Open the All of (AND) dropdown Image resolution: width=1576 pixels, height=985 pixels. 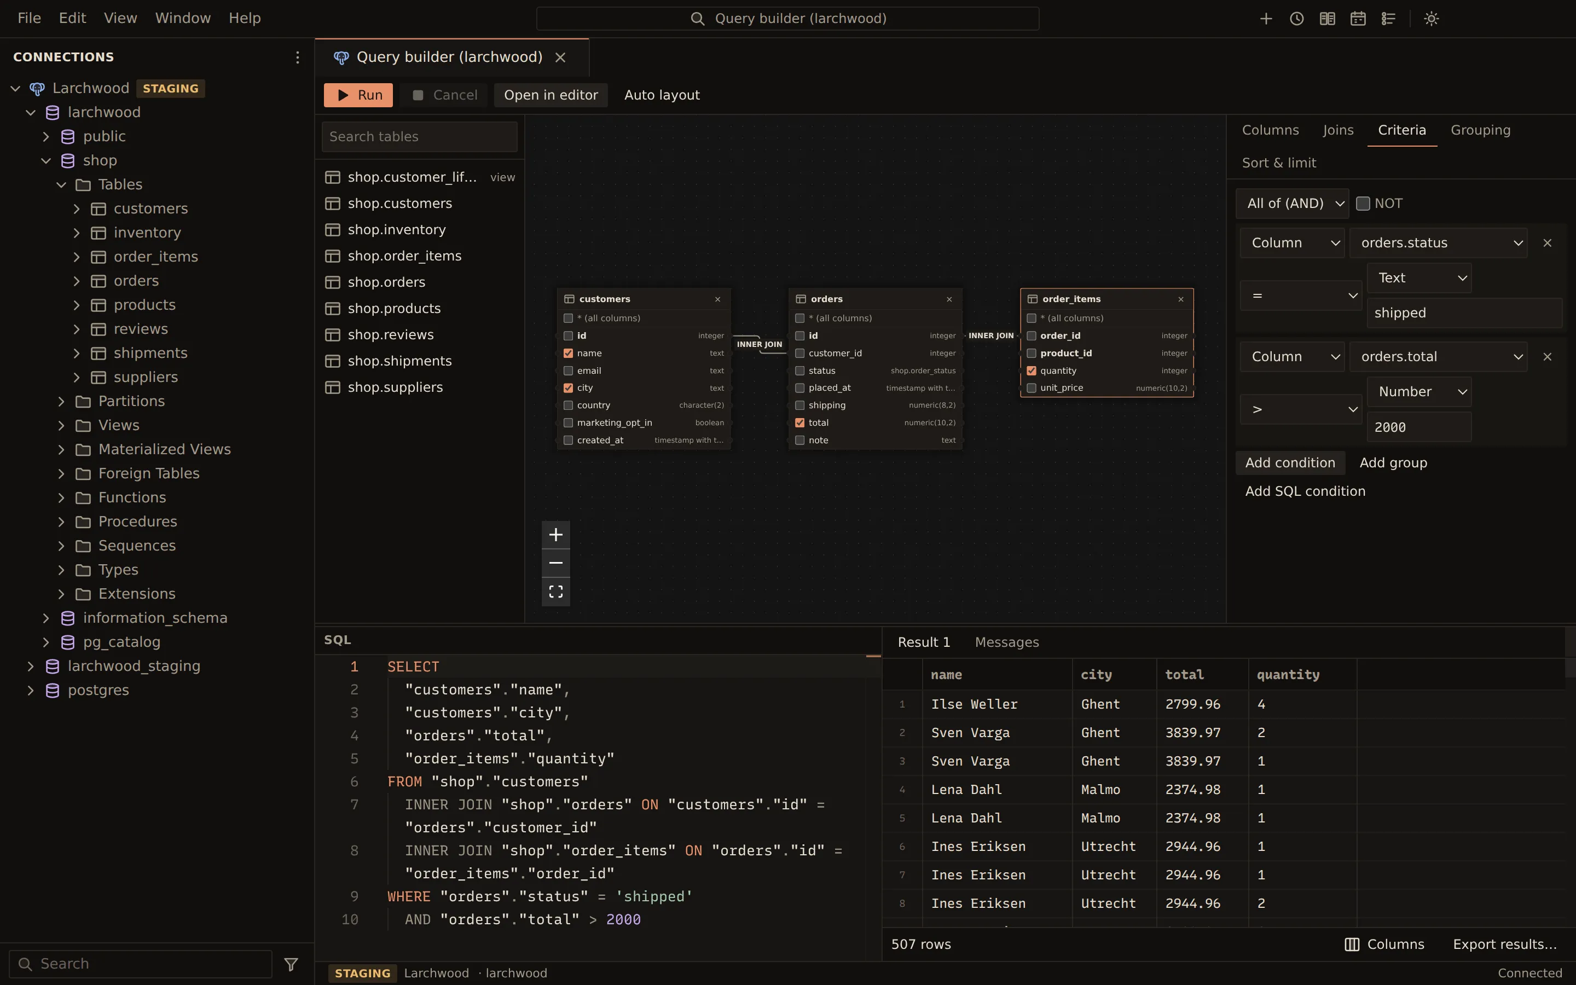click(x=1292, y=203)
